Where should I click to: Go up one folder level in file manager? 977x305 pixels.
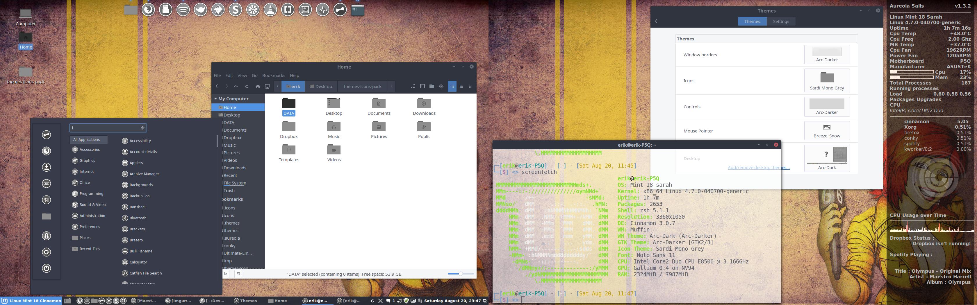tap(236, 86)
